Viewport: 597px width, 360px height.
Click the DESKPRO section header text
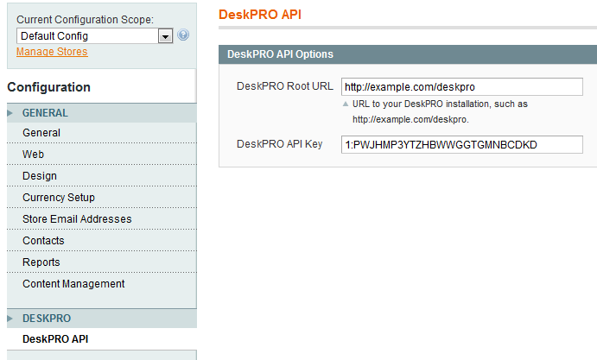coord(47,319)
